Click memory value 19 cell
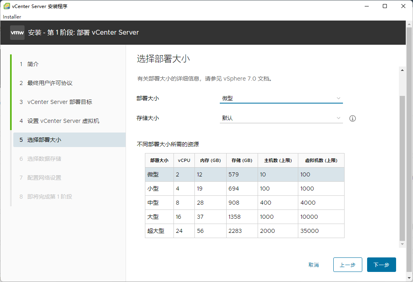This screenshot has width=413, height=282. [211, 189]
